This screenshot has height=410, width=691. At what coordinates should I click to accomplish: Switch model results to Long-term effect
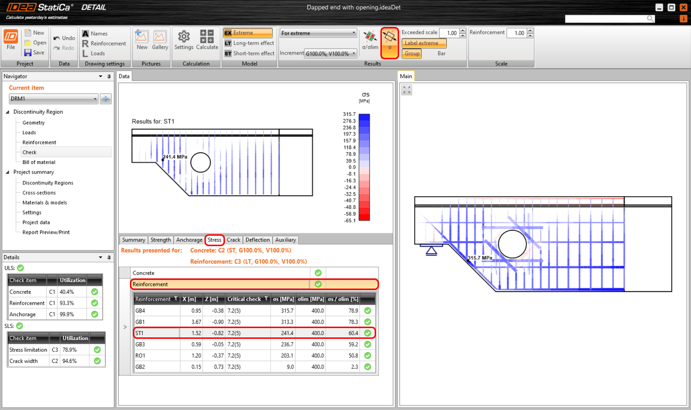249,43
